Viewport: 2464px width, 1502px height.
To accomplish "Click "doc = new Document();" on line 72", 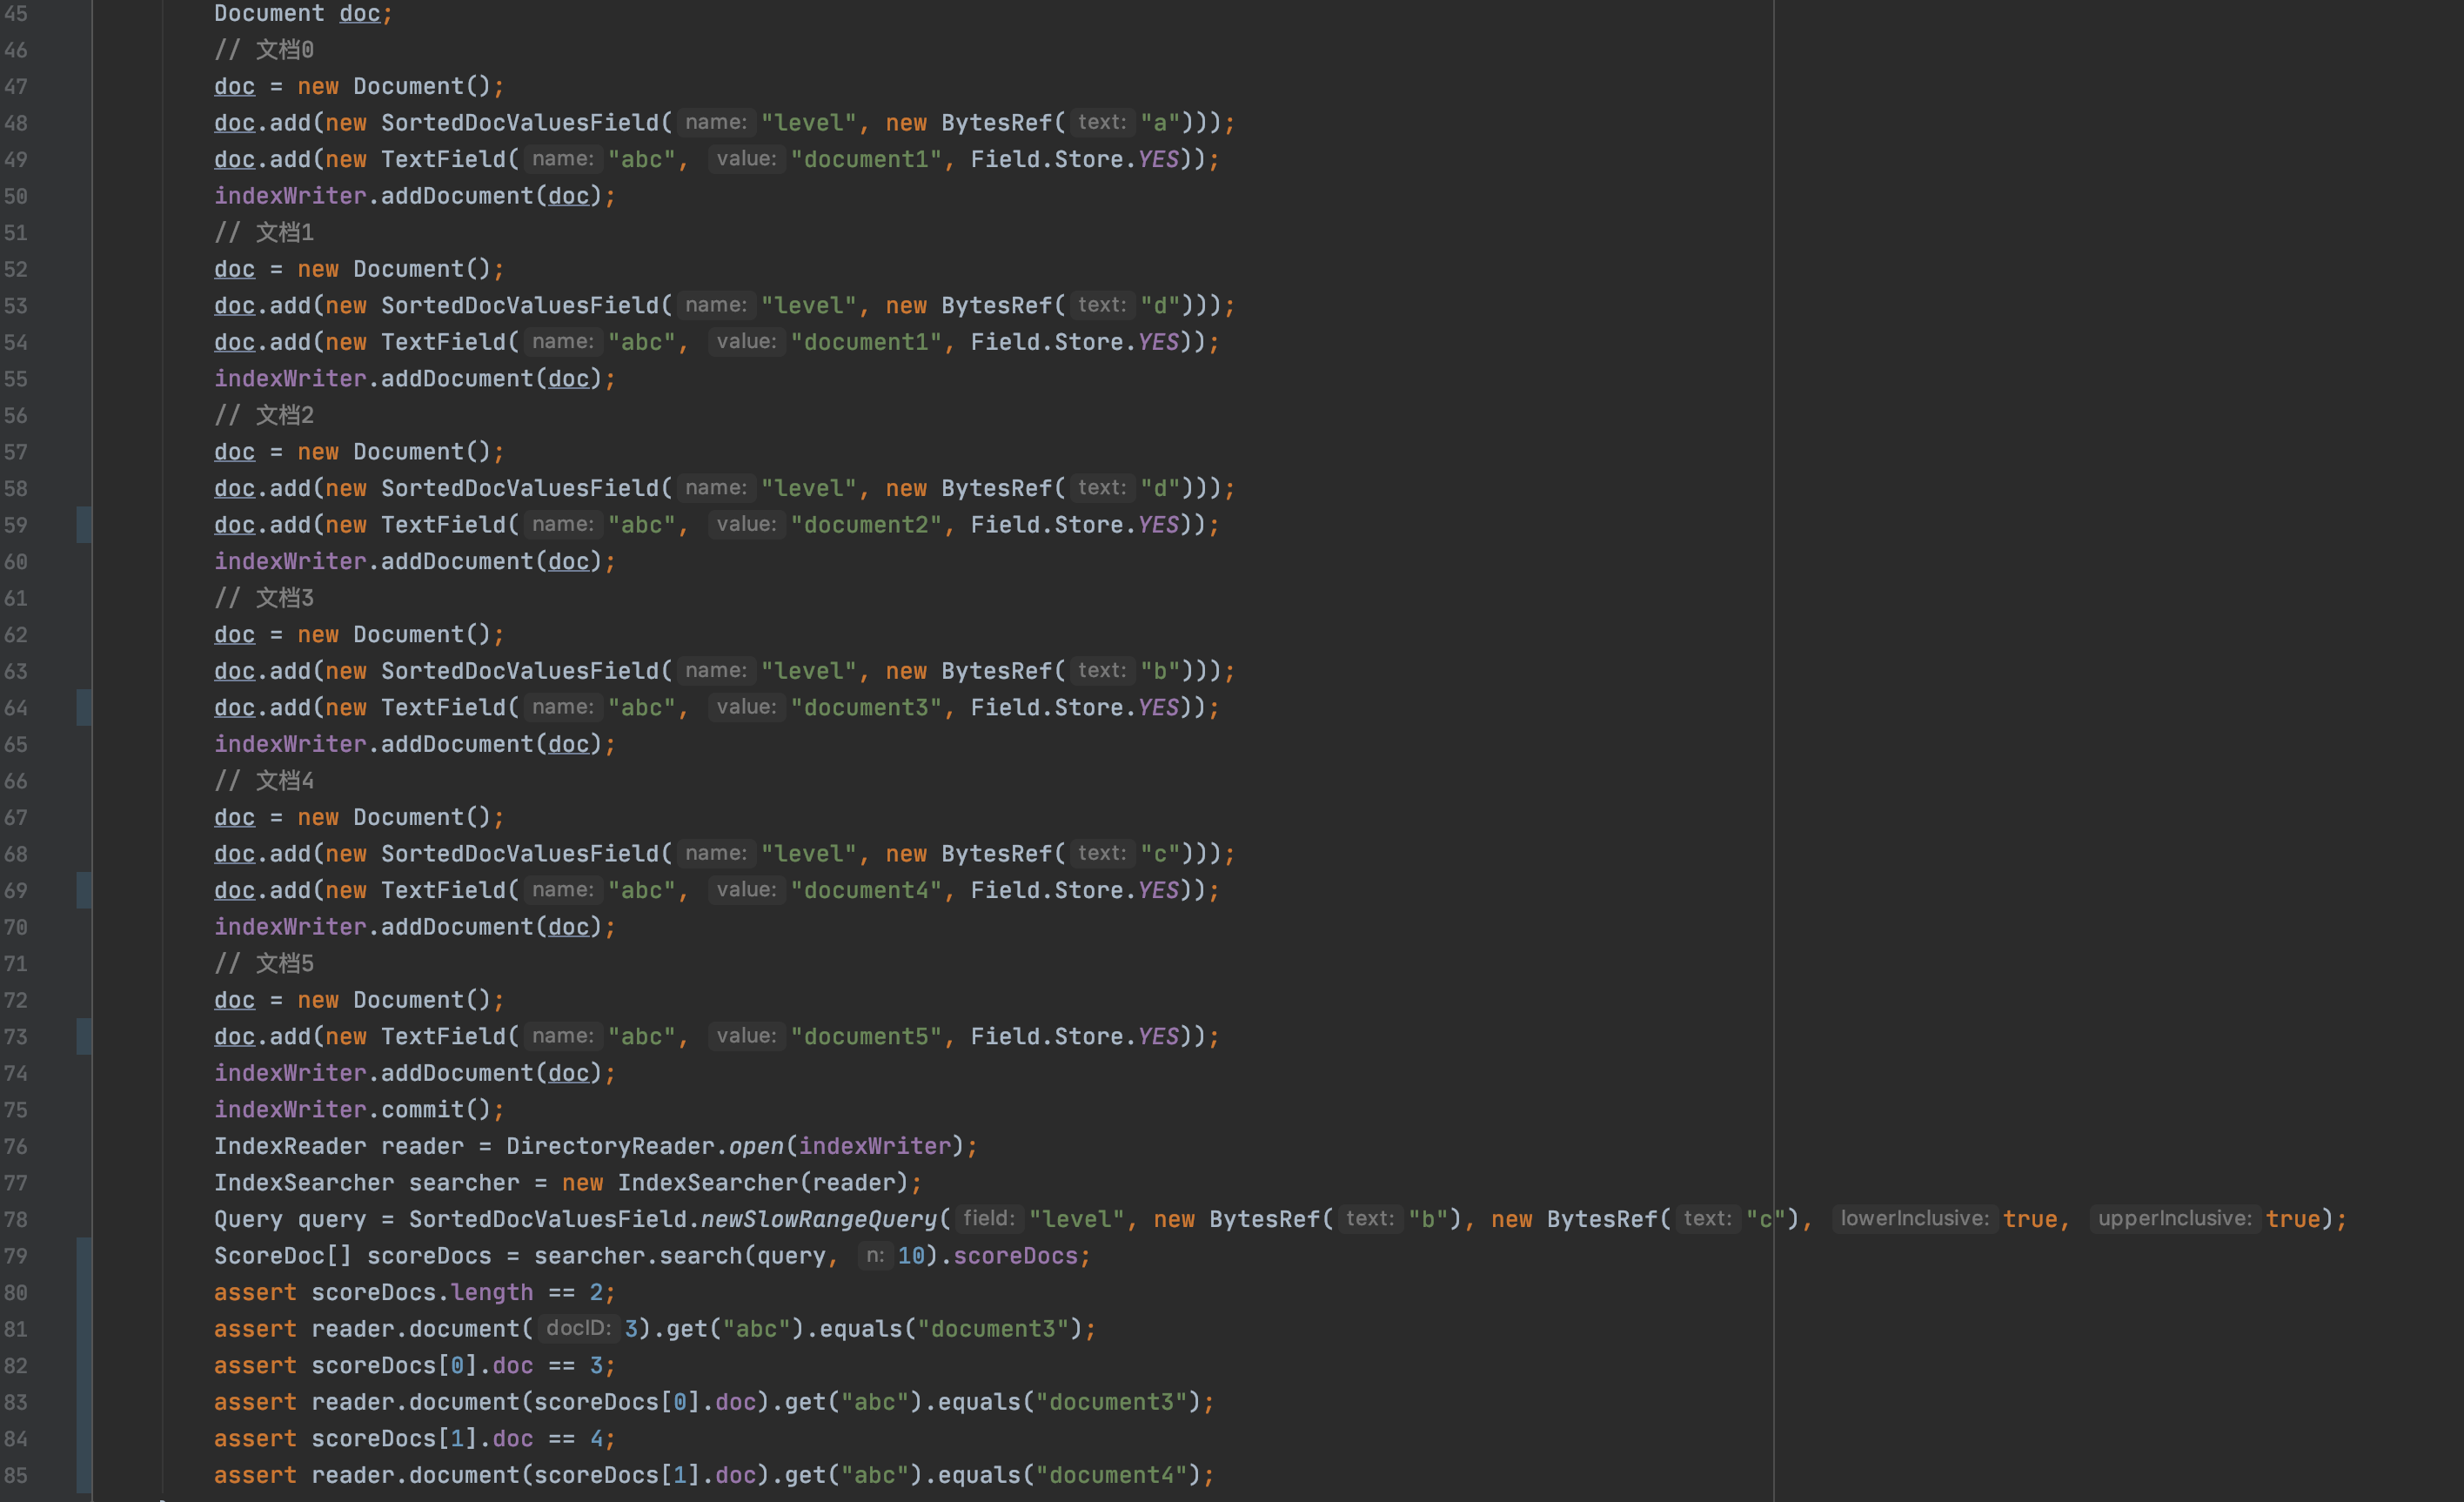I will tap(359, 1001).
